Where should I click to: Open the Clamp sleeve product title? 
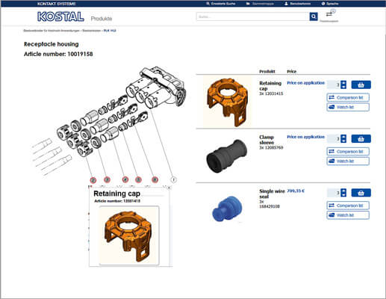tap(267, 140)
